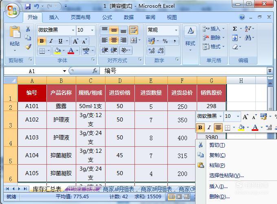Click the Clear eraser icon

pos(235,47)
